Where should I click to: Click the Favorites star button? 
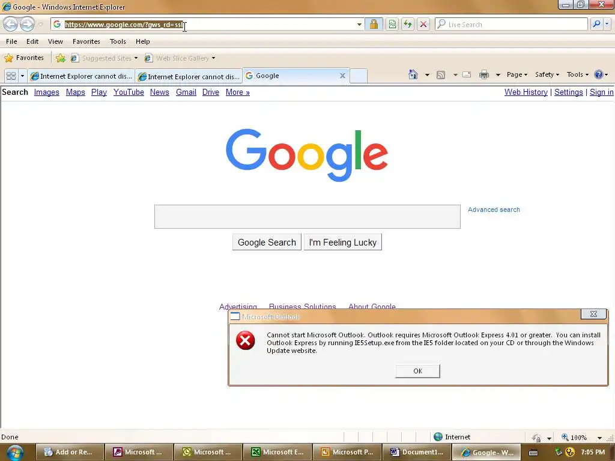24,58
